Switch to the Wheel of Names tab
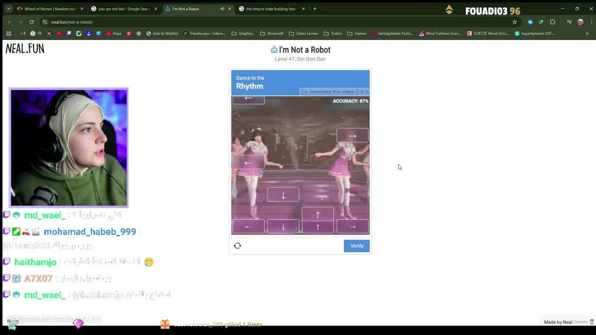The height and width of the screenshot is (335, 596). pos(50,9)
